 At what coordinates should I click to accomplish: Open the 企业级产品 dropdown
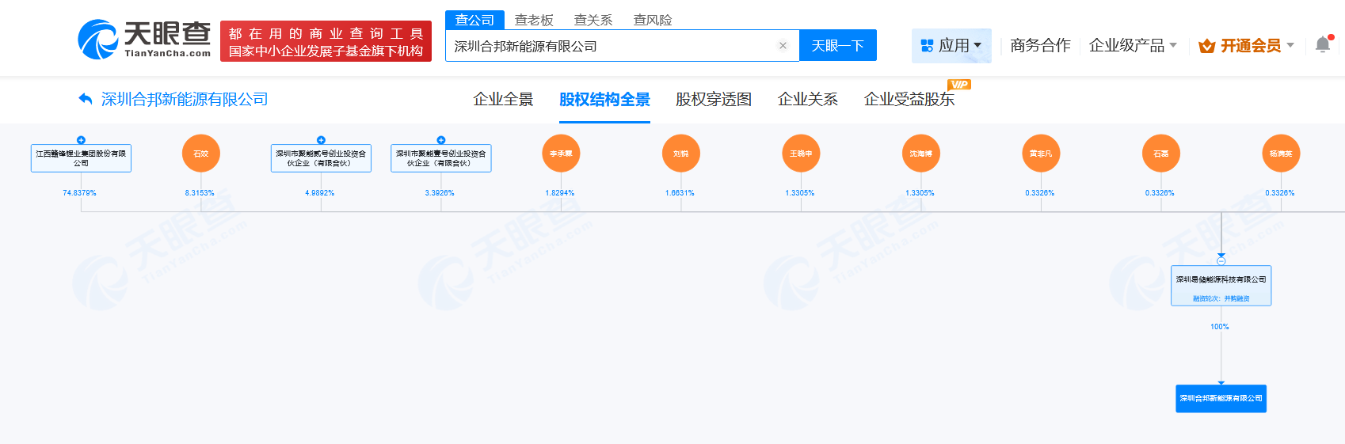pyautogui.click(x=1133, y=46)
